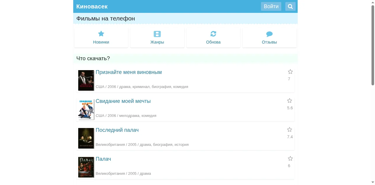
Task: Click the star icon above Новинки
Action: click(x=101, y=34)
